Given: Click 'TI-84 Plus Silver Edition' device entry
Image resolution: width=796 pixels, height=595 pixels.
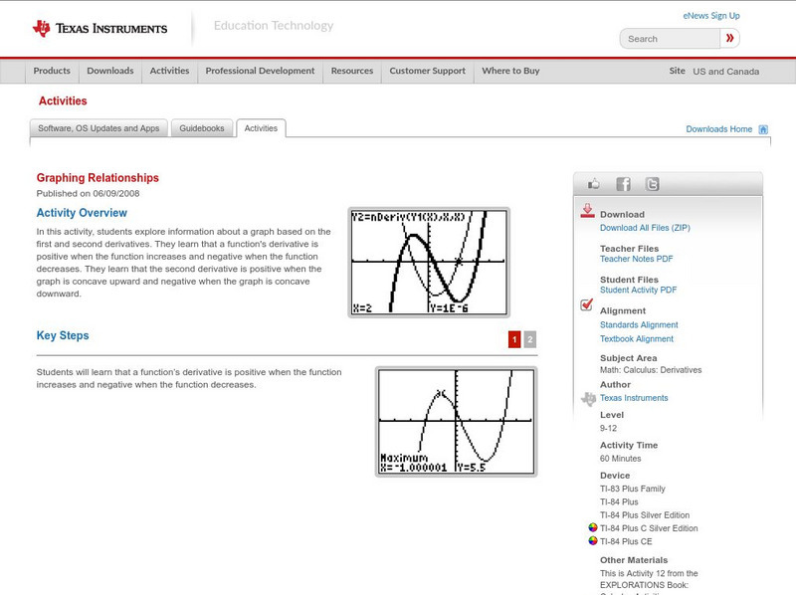Looking at the screenshot, I should click(645, 515).
